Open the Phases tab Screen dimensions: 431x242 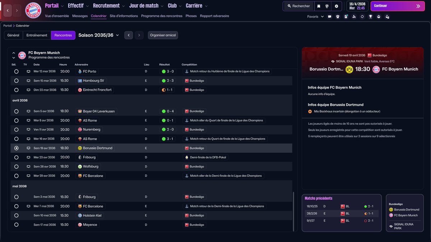tap(191, 16)
